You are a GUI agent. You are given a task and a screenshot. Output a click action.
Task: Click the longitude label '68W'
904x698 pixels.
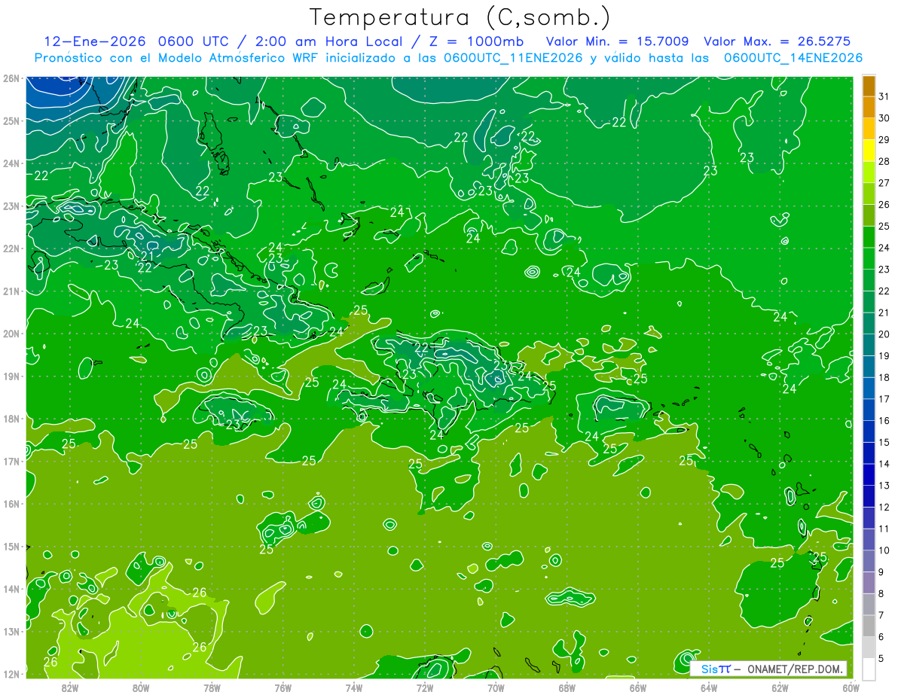pyautogui.click(x=567, y=687)
